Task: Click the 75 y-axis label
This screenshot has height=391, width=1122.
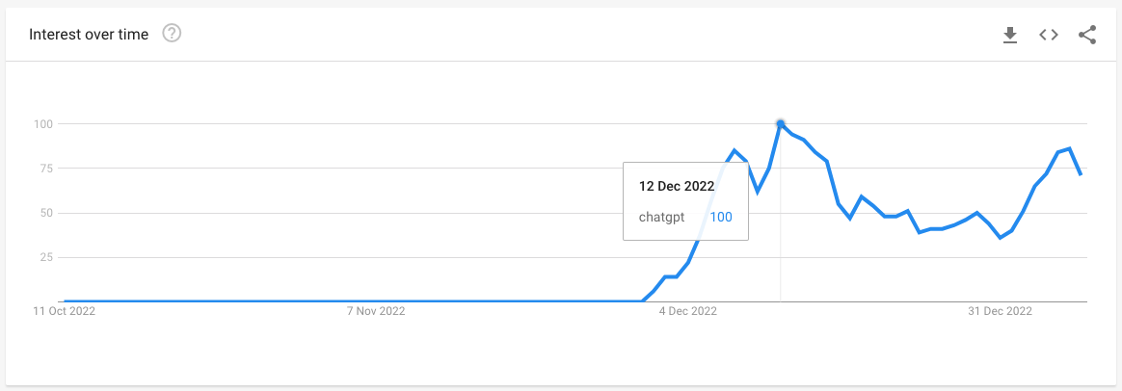Action: coord(45,169)
